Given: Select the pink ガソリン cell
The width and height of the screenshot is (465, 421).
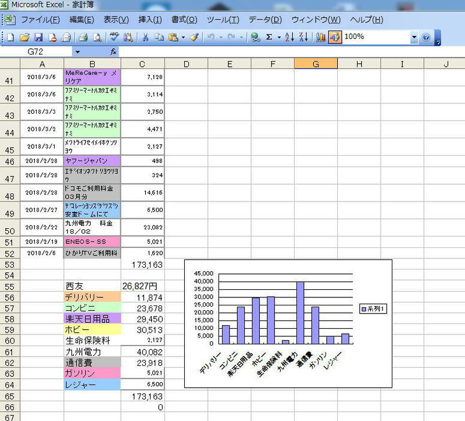Looking at the screenshot, I should [92, 373].
